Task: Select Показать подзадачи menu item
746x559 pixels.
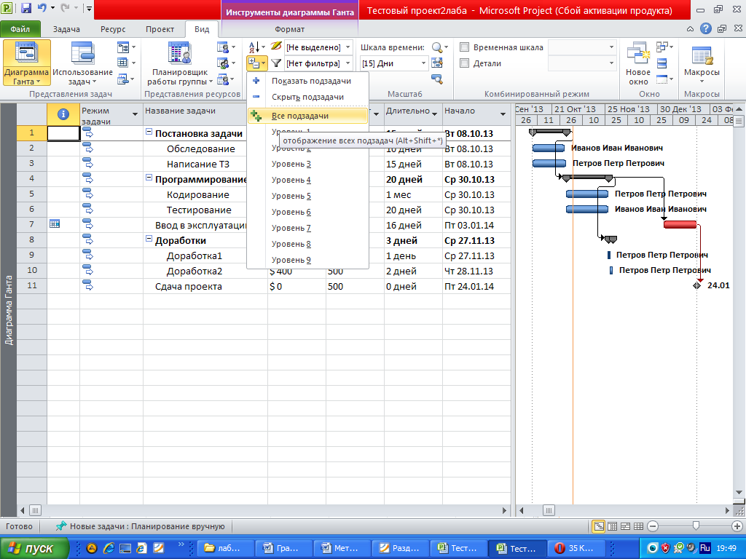Action: click(x=307, y=81)
